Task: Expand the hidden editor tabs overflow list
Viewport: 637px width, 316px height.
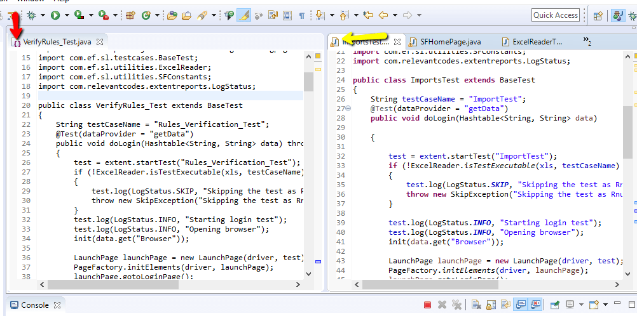Action: click(x=587, y=42)
